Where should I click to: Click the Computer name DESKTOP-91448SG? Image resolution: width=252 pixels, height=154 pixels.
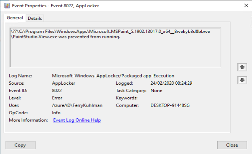170,105
